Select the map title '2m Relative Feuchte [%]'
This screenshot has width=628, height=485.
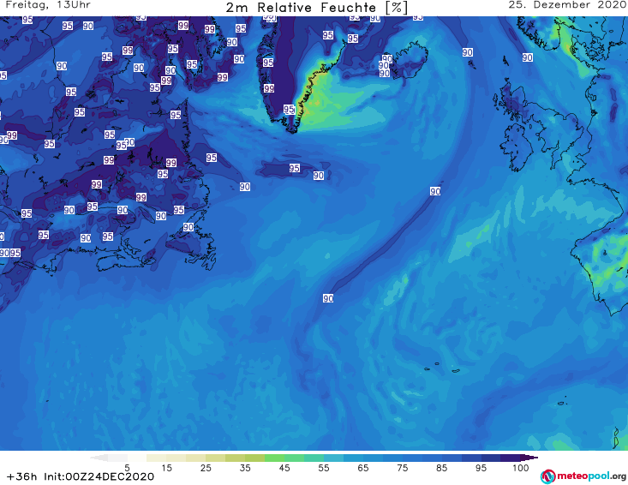pyautogui.click(x=316, y=8)
